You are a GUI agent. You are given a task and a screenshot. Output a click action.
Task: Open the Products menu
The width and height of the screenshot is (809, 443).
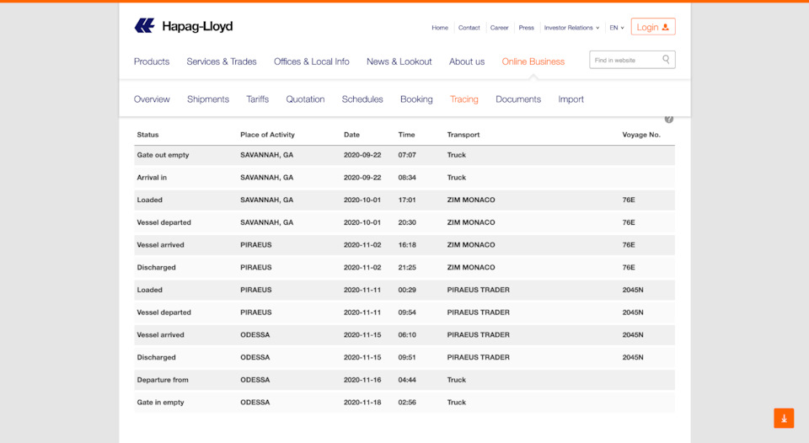152,61
